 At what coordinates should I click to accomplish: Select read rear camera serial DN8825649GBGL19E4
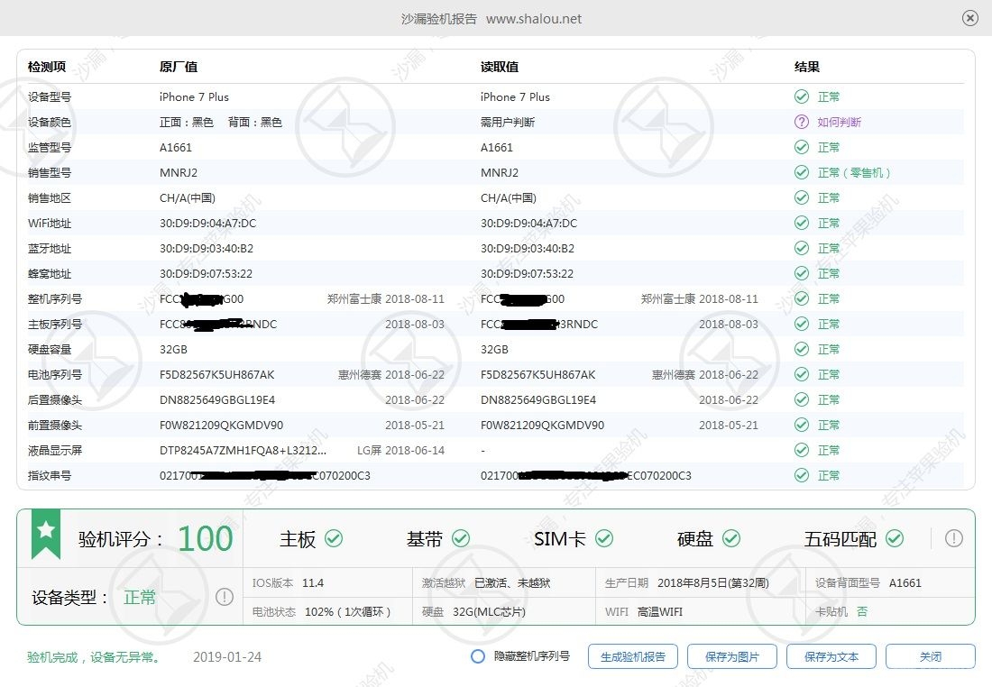(538, 399)
